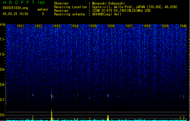Select the antenna value A504HB(yagi 4el)
190x121 pixels.
pyautogui.click(x=107, y=14)
